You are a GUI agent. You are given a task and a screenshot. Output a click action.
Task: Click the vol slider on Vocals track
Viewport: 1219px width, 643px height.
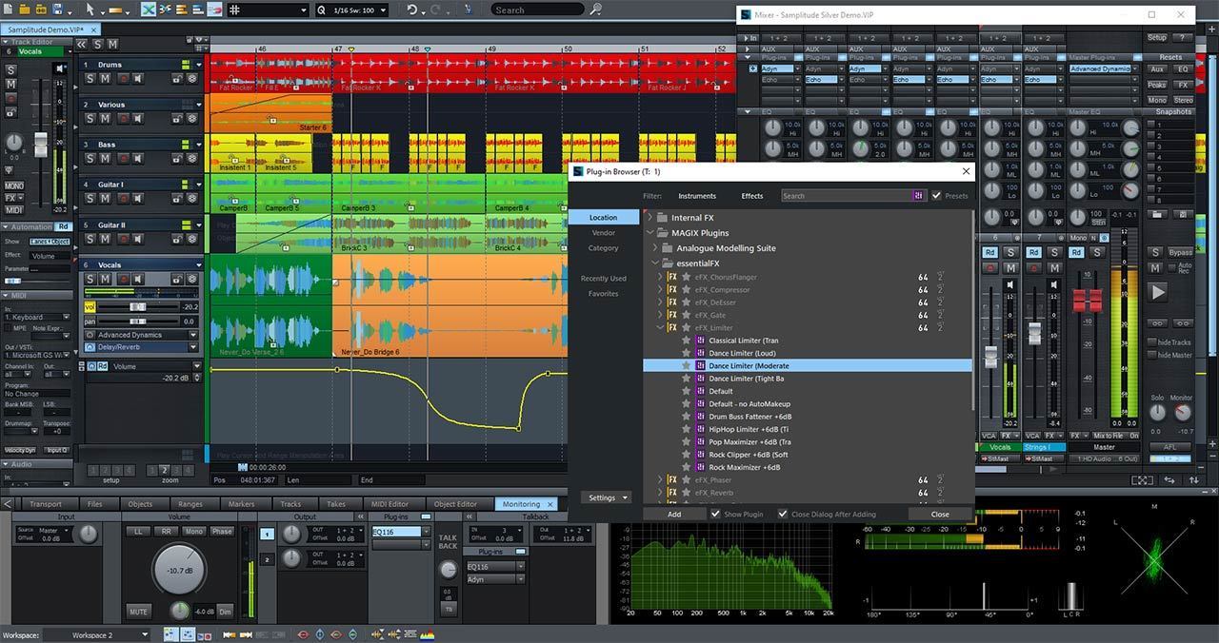138,307
